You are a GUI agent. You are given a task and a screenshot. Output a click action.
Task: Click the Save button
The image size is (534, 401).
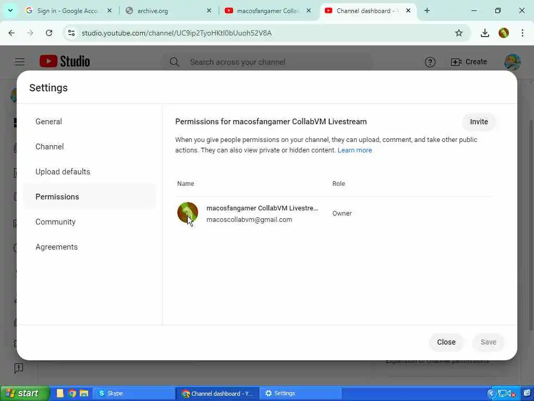pyautogui.click(x=488, y=342)
